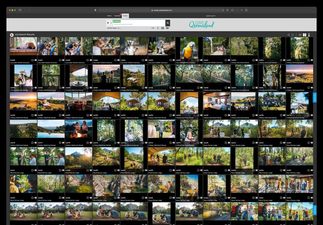The image size is (323, 225).
Task: Open the Lauren Lock user menu
Action: coord(211,16)
